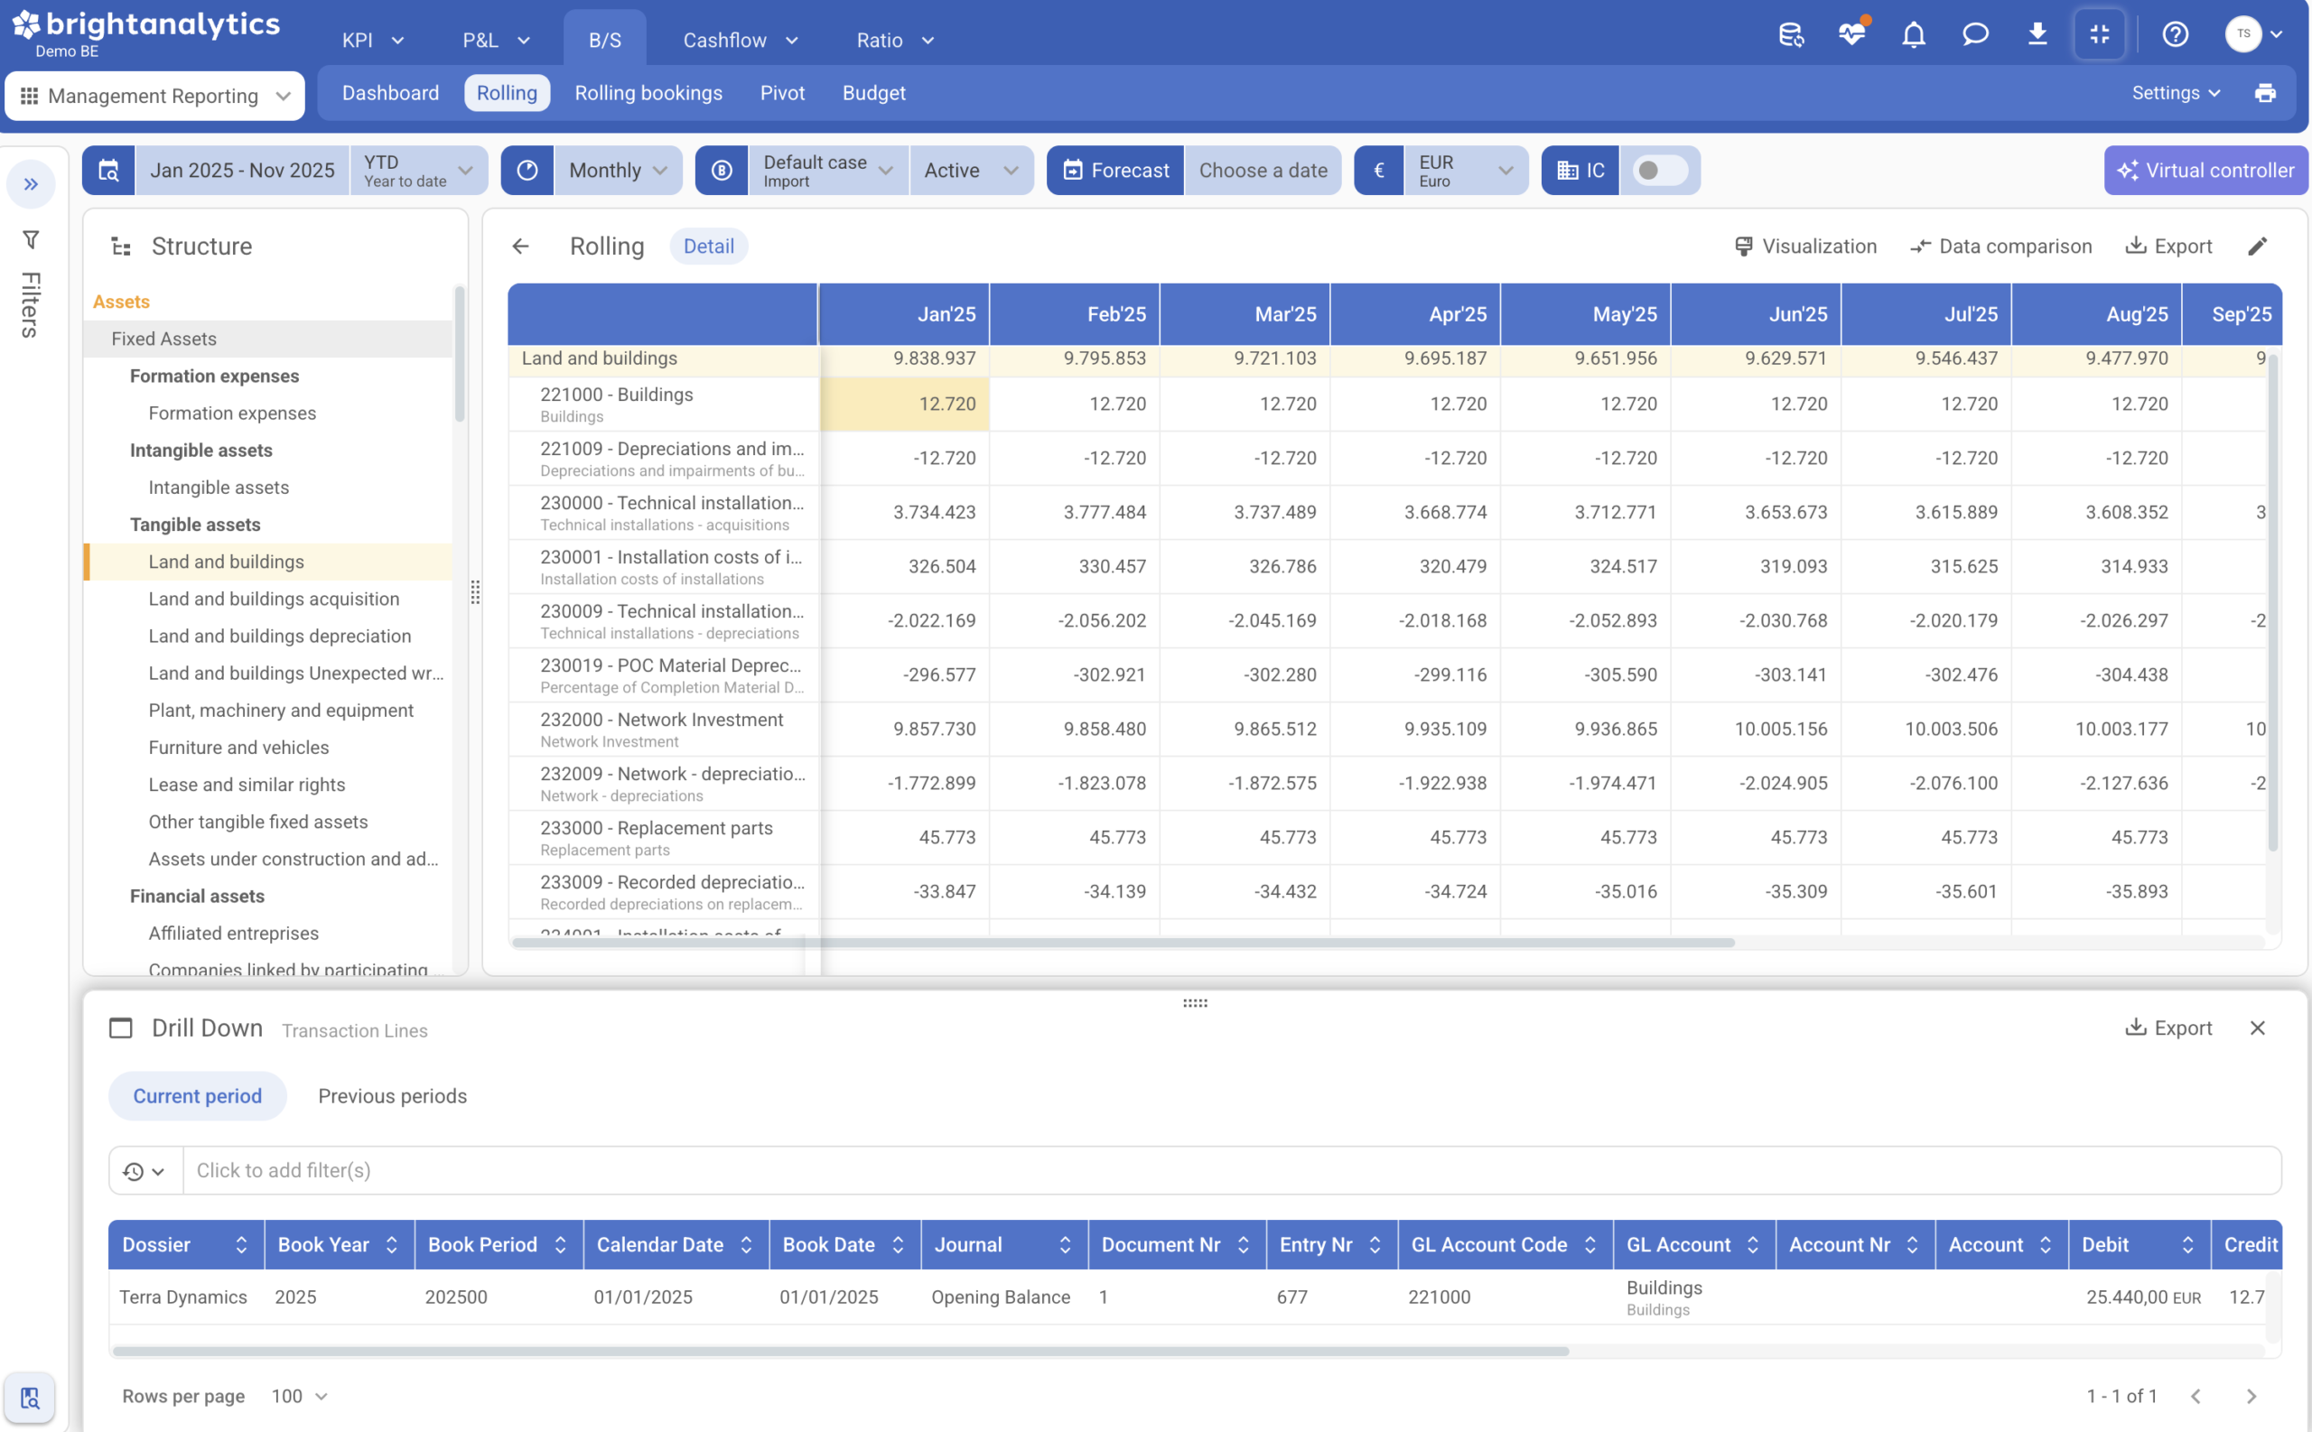Viewport: 2312px width, 1432px height.
Task: Sort by the Entry Nr column
Action: point(1375,1245)
